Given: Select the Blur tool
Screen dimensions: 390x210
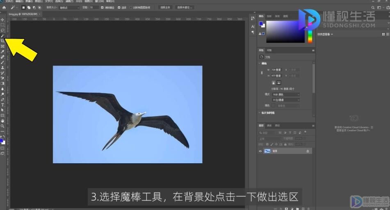Looking at the screenshot, I should click(2, 89).
